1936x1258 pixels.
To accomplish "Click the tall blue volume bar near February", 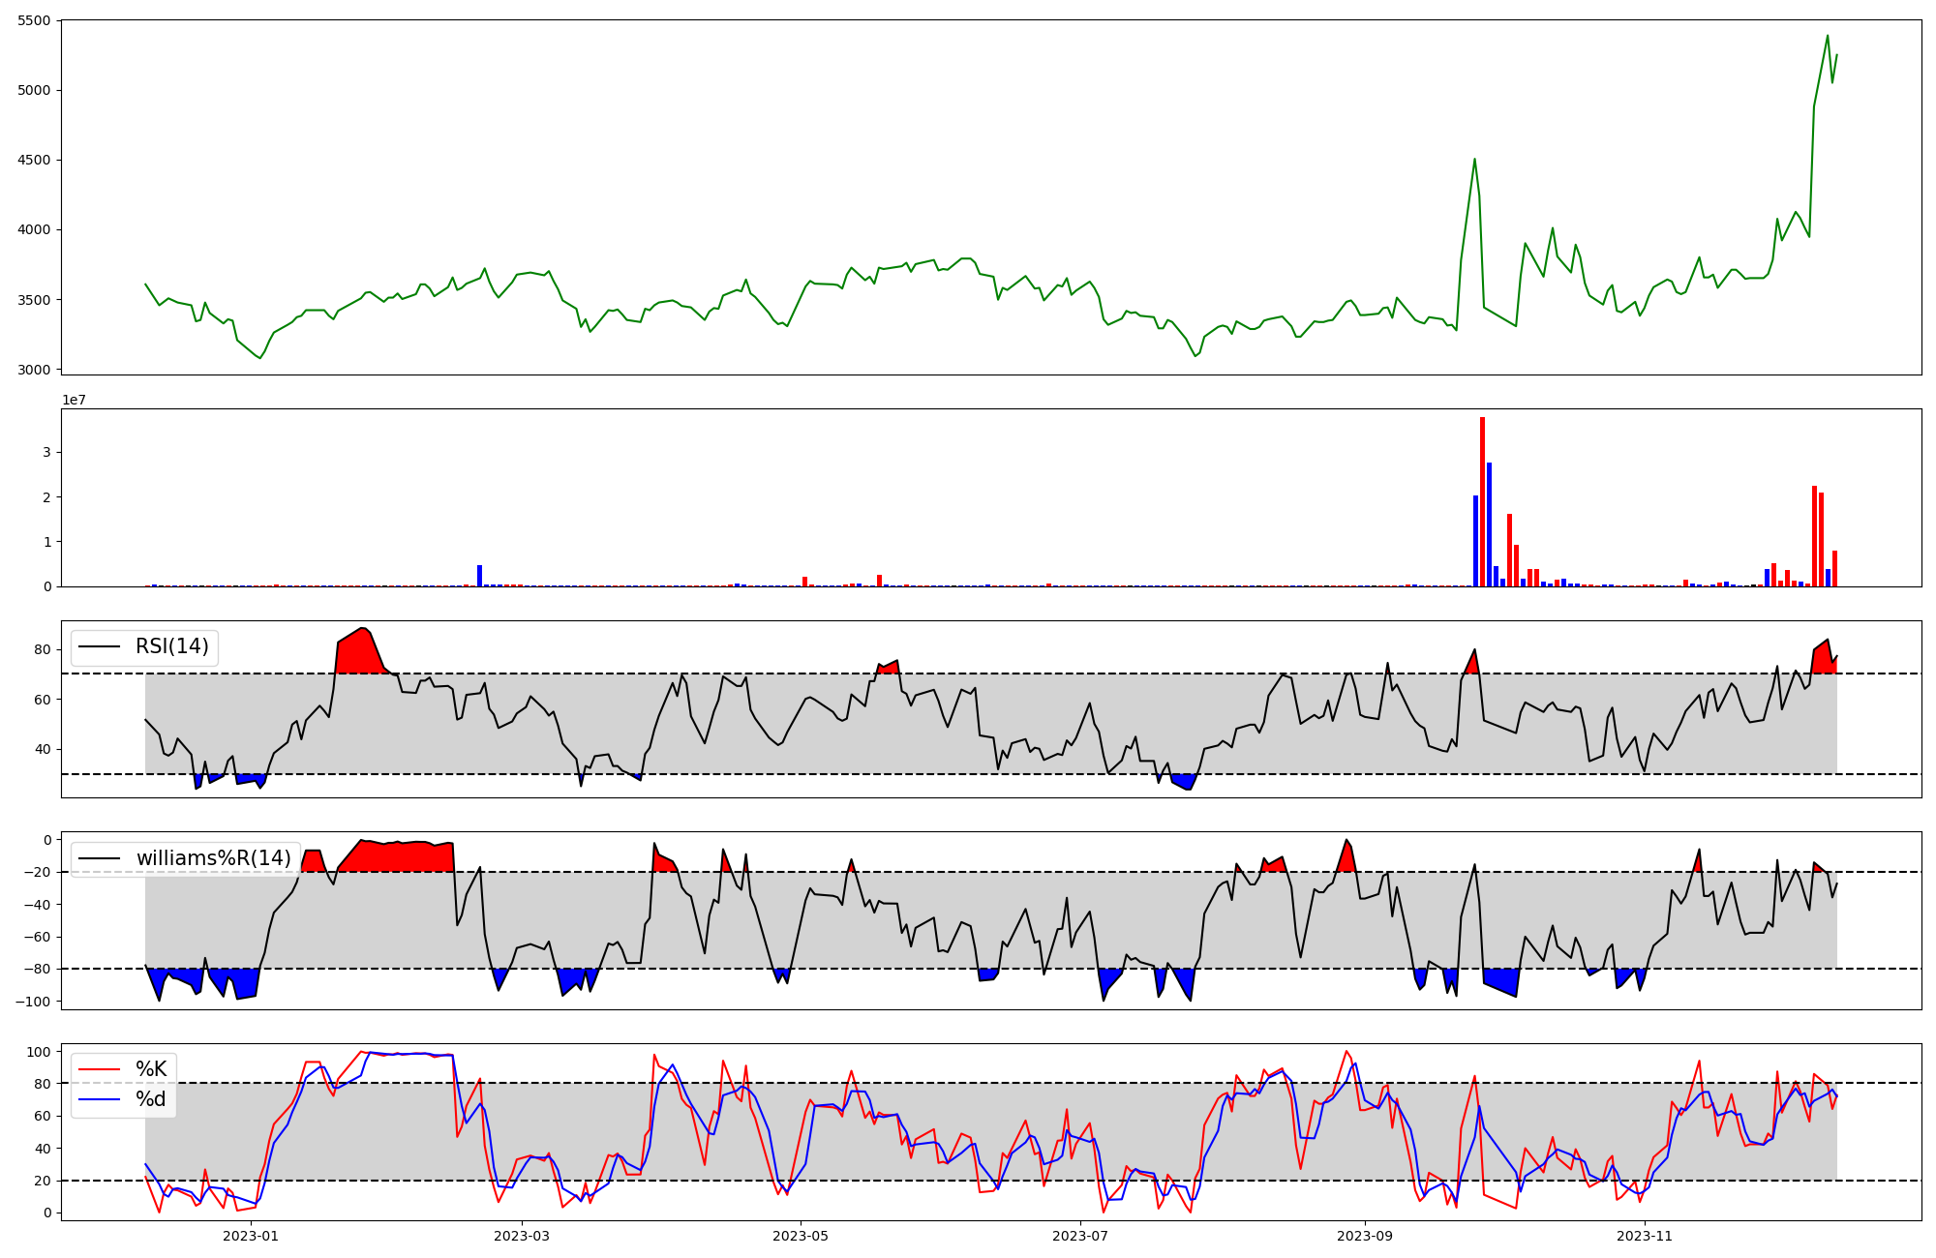I will pos(479,576).
